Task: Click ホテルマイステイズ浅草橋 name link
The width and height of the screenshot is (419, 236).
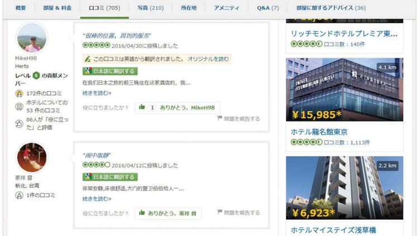Action: (x=333, y=230)
